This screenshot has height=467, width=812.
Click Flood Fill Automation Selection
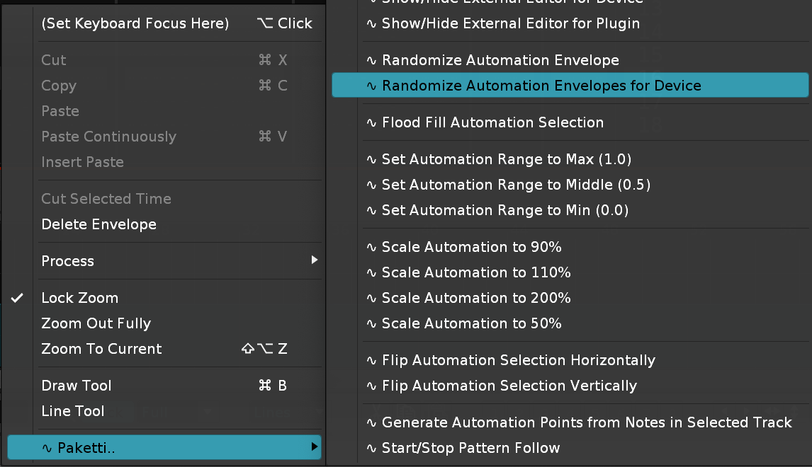tap(492, 122)
